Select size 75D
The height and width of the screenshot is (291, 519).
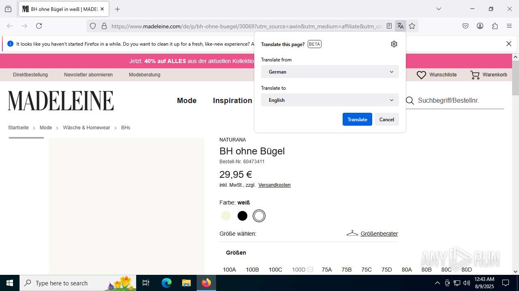click(x=387, y=270)
